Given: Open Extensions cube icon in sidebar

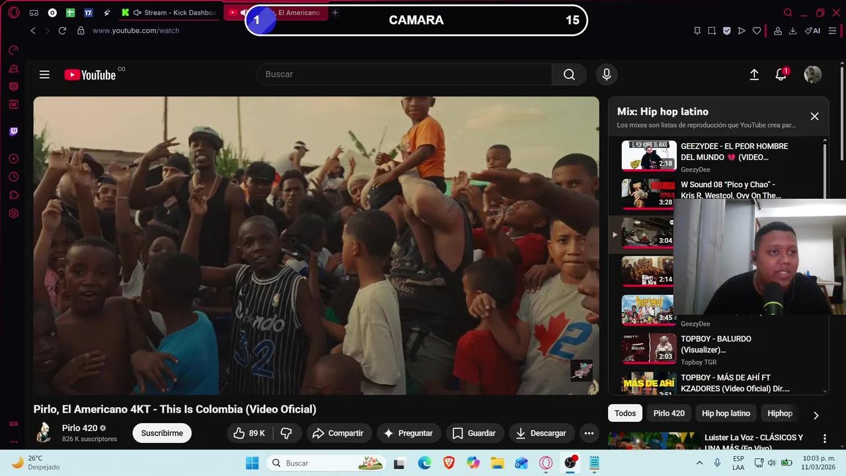Looking at the screenshot, I should click(x=13, y=195).
